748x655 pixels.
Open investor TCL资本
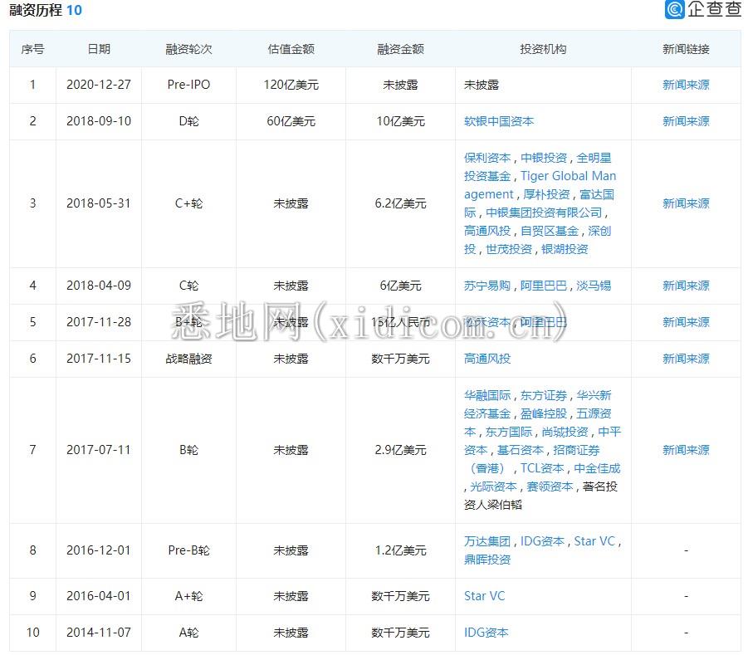[x=542, y=468]
